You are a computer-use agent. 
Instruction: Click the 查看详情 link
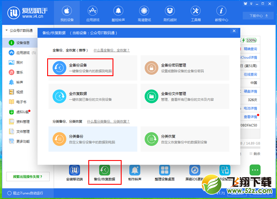point(250,117)
